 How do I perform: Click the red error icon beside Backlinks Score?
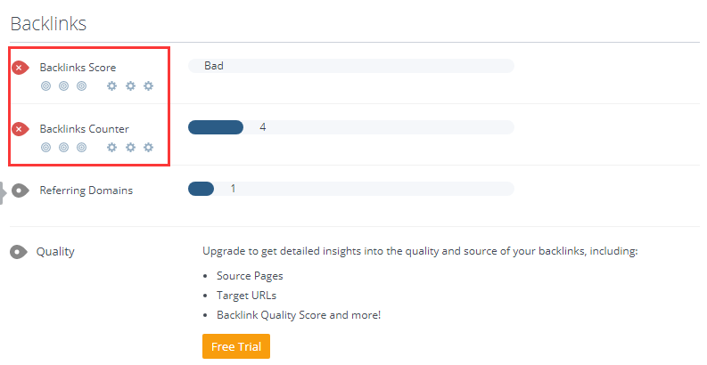(x=20, y=68)
